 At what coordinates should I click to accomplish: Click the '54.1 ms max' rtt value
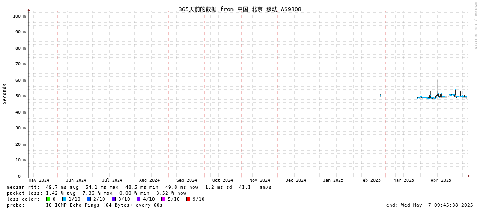point(102,187)
